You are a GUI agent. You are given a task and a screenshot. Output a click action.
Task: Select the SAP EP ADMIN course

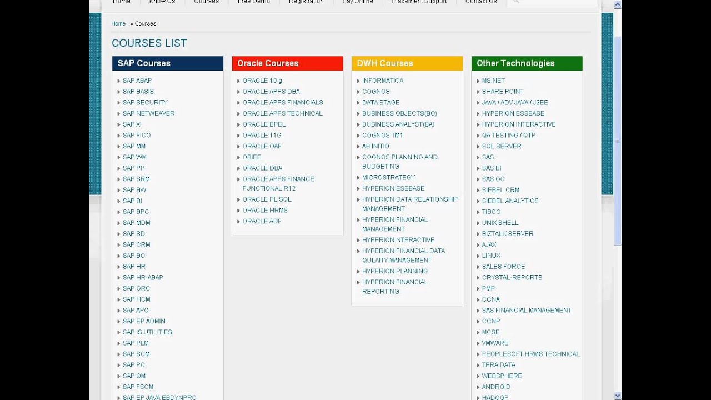pos(144,322)
